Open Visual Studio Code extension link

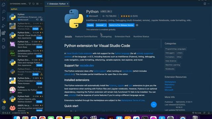[x=79, y=54]
